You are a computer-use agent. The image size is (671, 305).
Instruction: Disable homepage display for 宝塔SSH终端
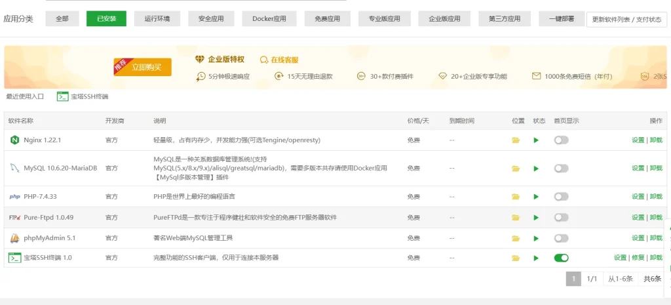click(561, 258)
